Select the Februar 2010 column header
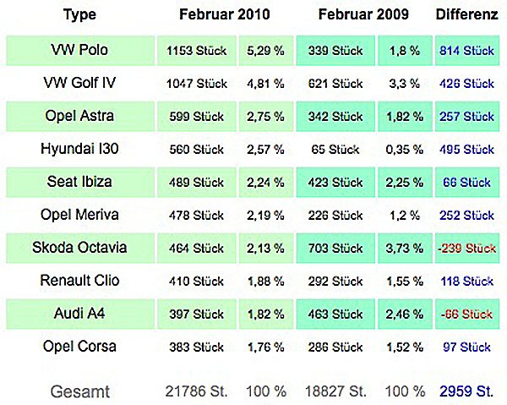This screenshot has width=507, height=405. pos(225,14)
